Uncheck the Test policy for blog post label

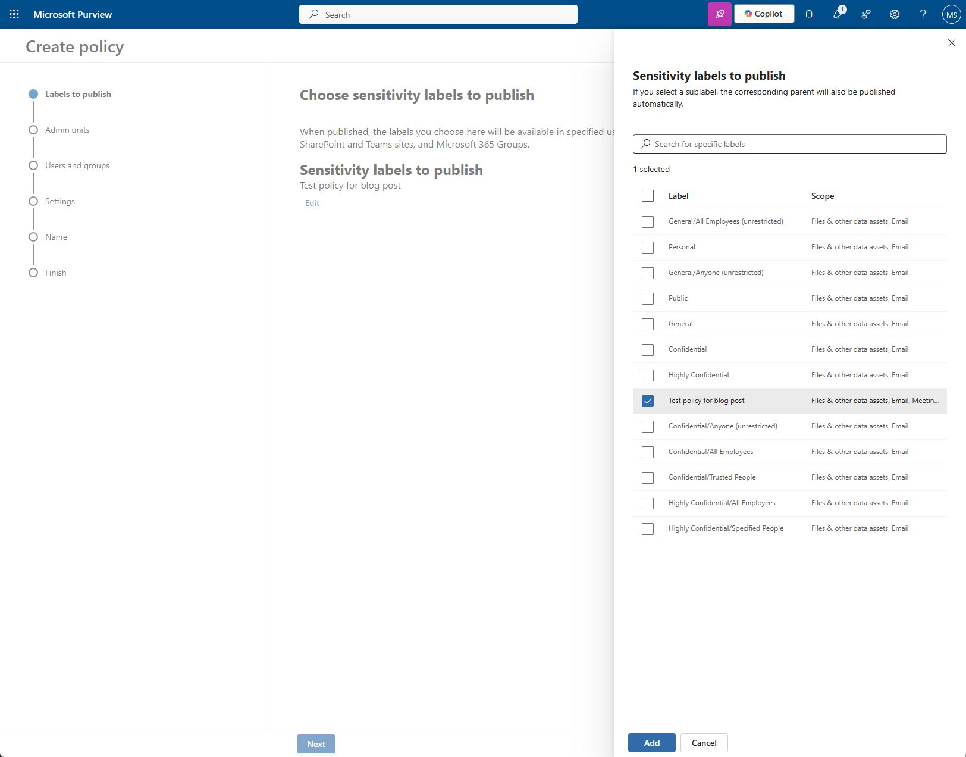[648, 401]
